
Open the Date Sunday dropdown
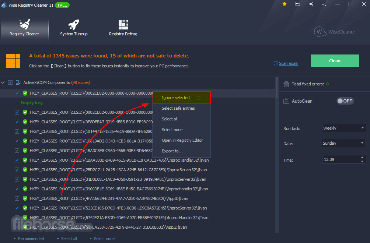[344, 143]
